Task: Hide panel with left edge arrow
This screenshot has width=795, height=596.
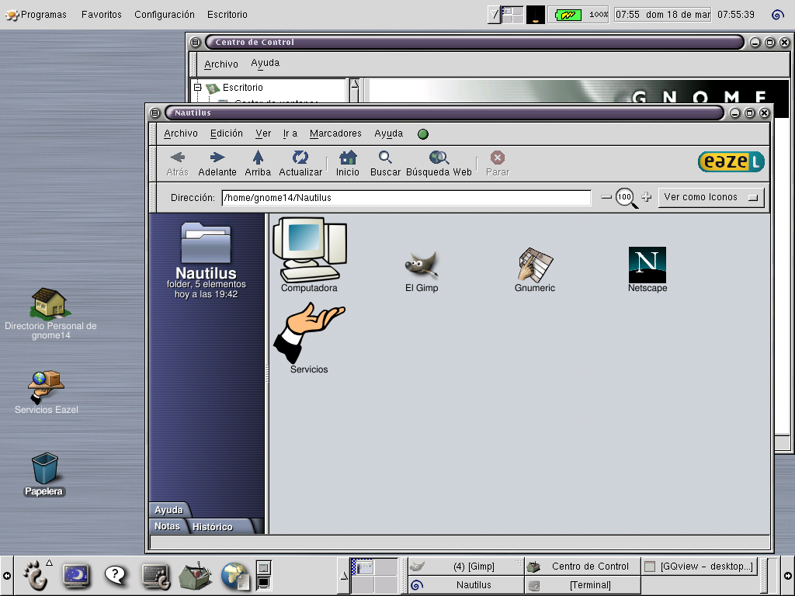Action: [x=6, y=575]
